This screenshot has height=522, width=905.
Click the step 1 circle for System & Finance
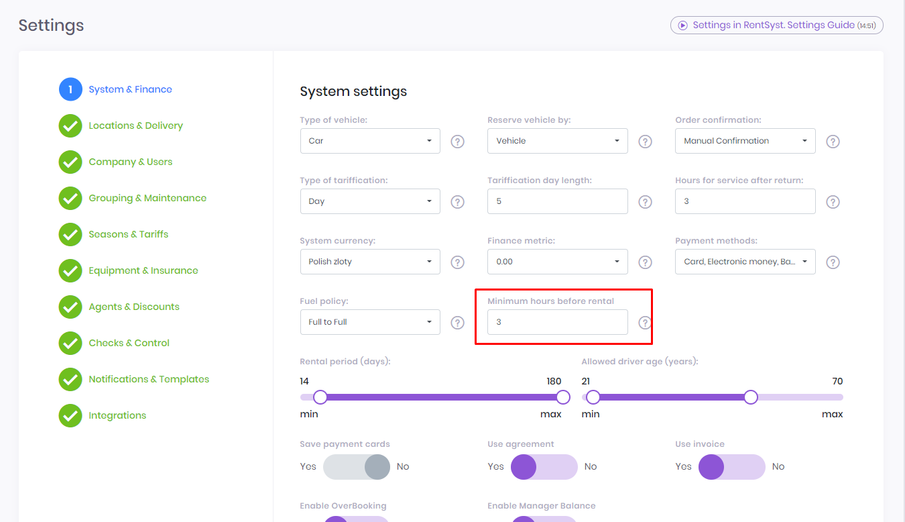coord(70,89)
